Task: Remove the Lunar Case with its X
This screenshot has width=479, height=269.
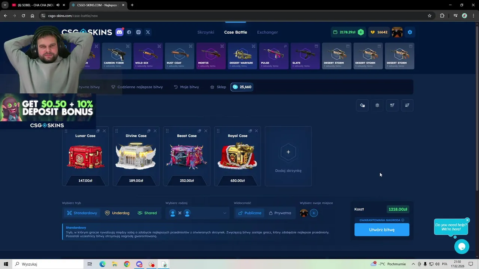Action: tap(104, 131)
